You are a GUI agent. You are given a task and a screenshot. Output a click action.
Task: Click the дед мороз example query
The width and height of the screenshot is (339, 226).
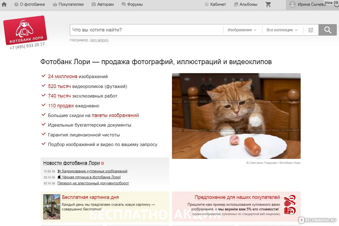point(99,40)
